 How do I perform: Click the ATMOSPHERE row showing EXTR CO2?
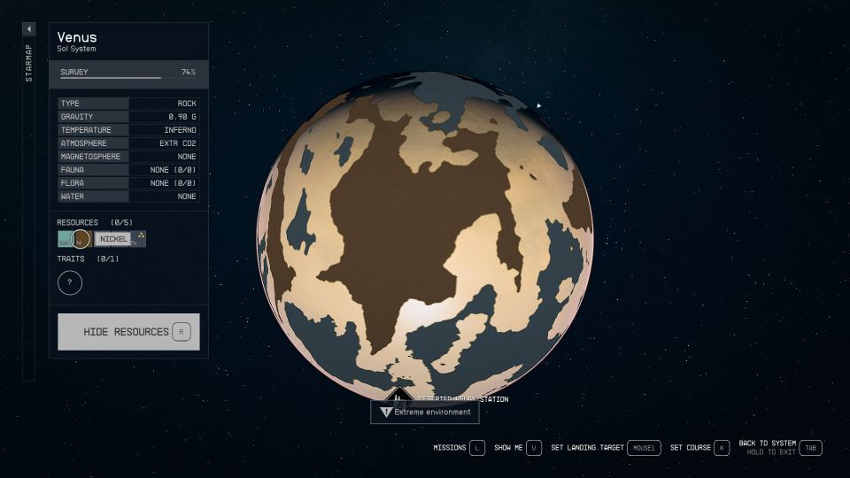(x=128, y=143)
